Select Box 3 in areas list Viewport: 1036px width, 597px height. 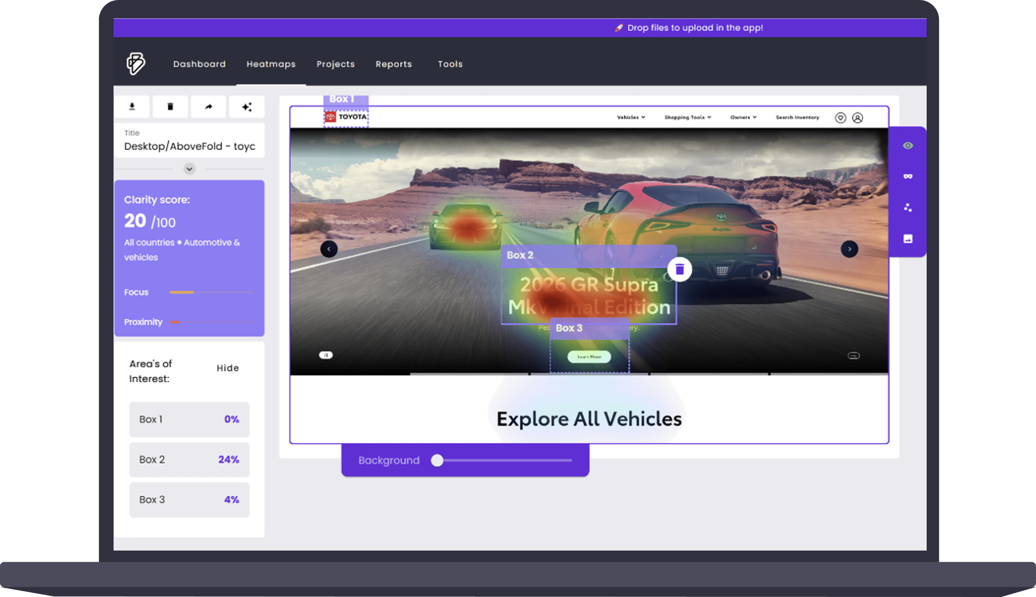(189, 499)
